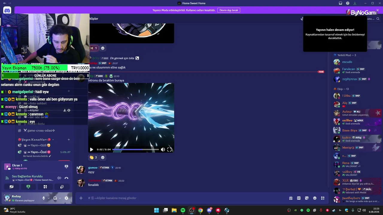Image resolution: width=383 pixels, height=215 pixels.
Task: Open activities button in voice panel
Action: pyautogui.click(x=45, y=187)
